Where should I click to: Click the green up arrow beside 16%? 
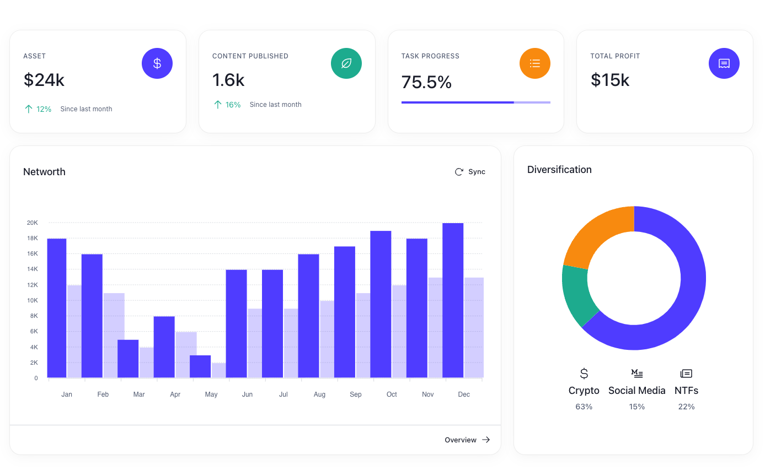pos(218,105)
